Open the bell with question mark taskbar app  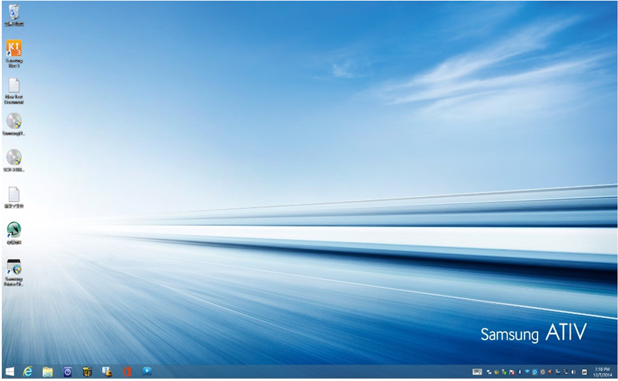107,371
